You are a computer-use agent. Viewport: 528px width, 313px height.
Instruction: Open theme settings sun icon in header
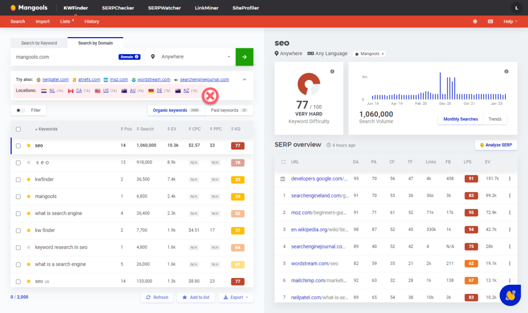[x=475, y=22]
